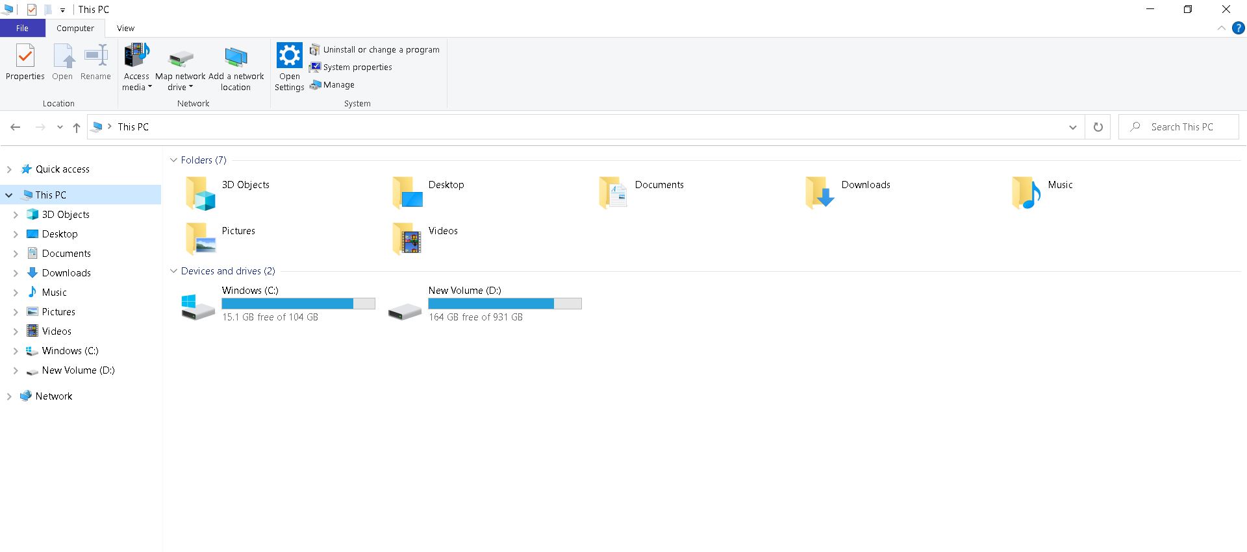Click the Search This PC field
Viewport: 1247px width, 552px height.
pos(1181,127)
